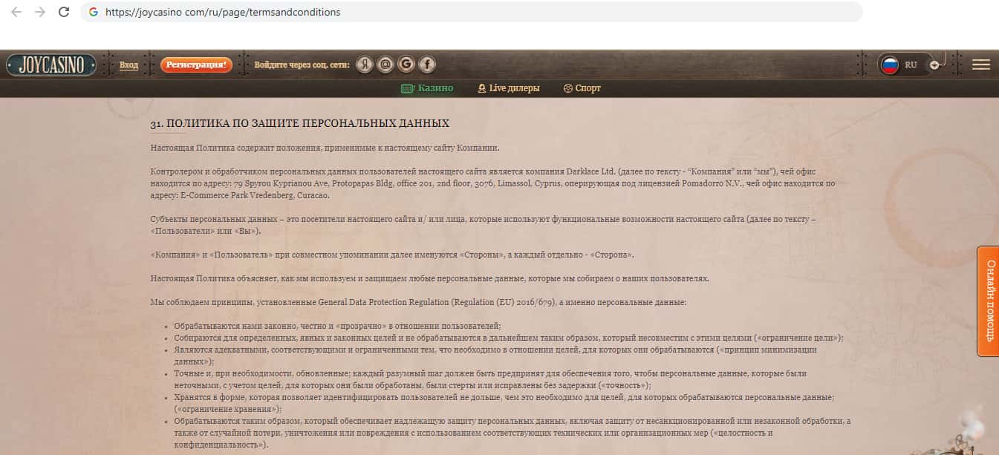Click the Russian flag icon

(889, 65)
